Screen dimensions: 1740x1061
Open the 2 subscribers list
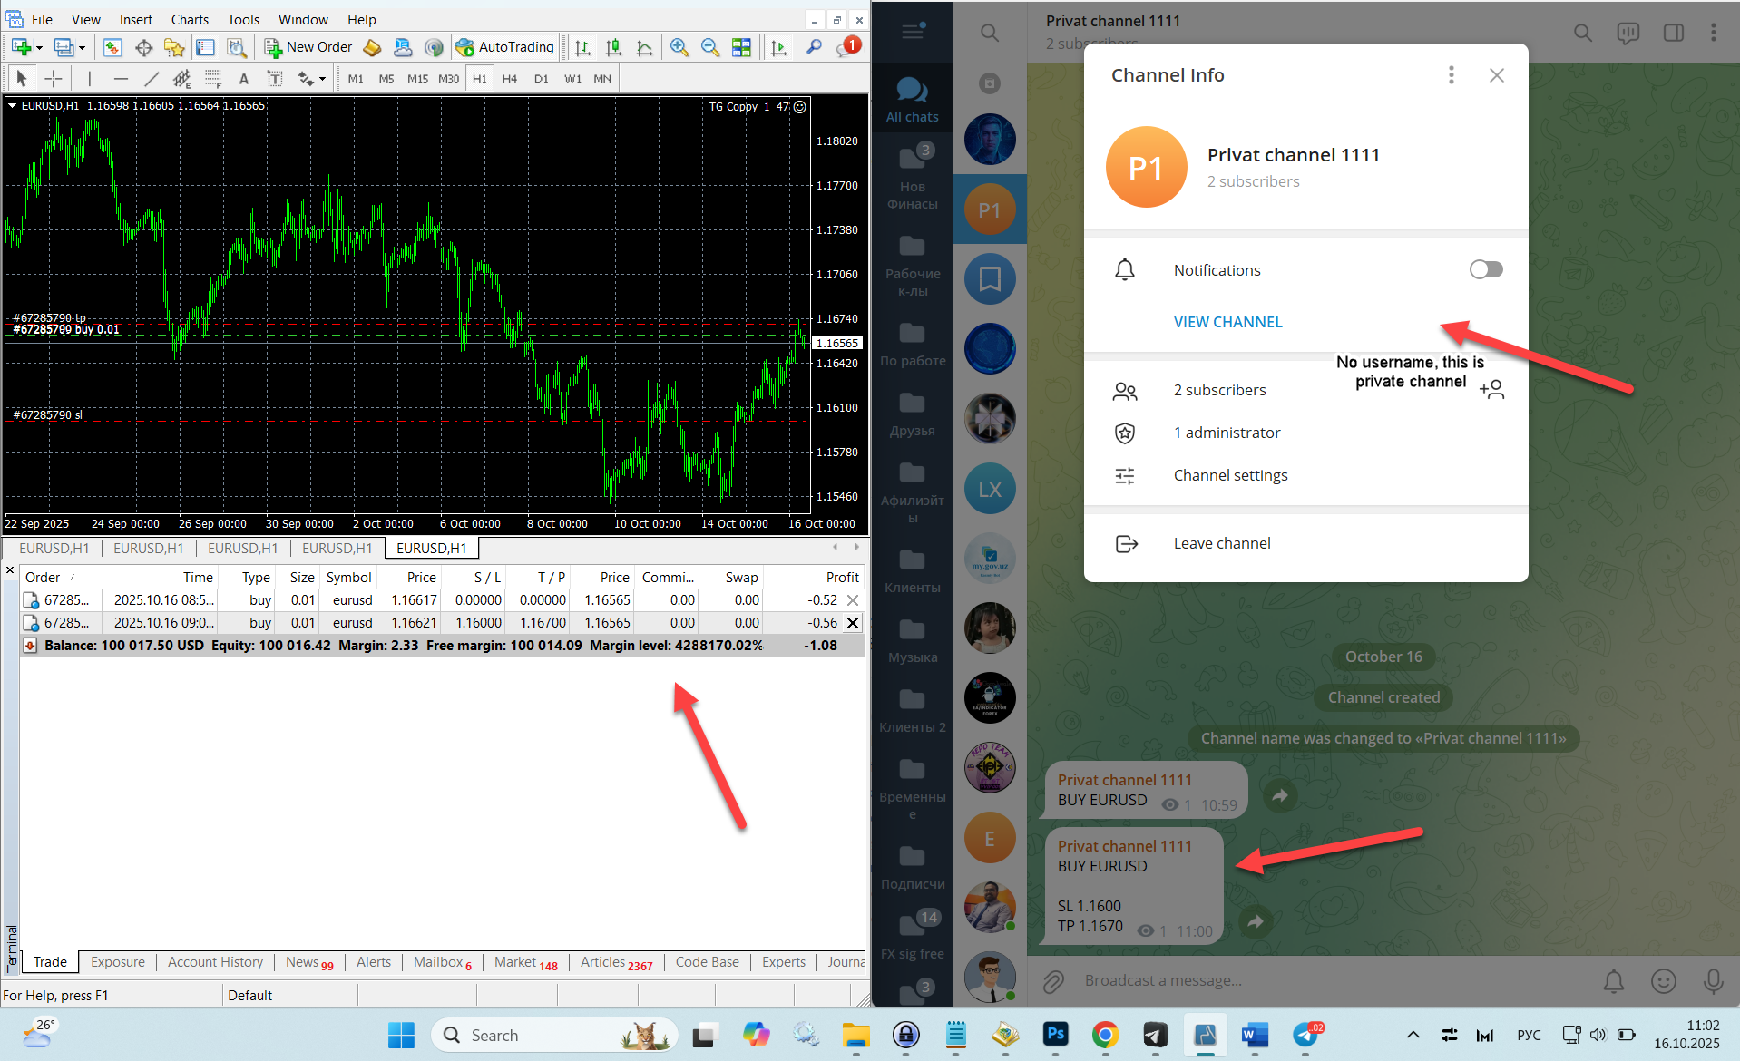tap(1219, 390)
